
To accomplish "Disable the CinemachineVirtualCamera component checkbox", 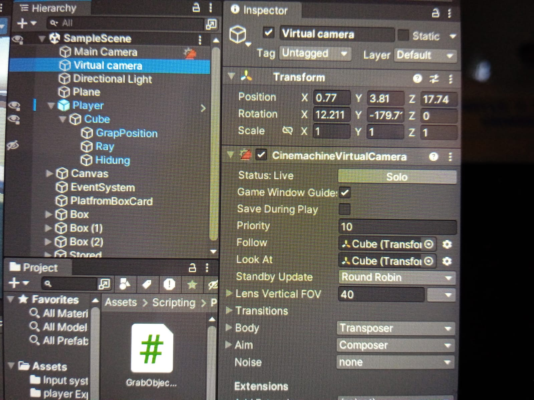I will point(261,155).
